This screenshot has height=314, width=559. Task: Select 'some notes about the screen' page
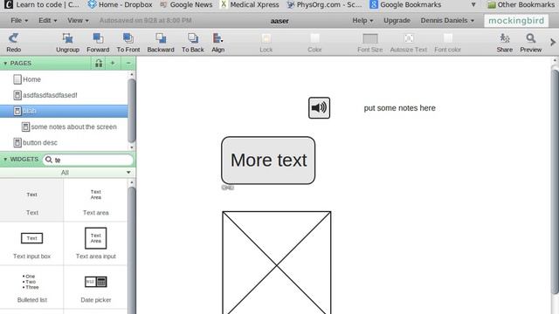click(x=64, y=126)
